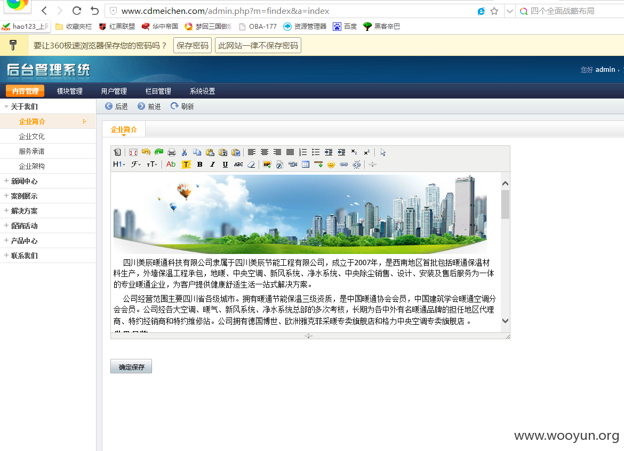Clear formatting with eraser icon
This screenshot has height=451, width=624.
pyautogui.click(x=251, y=165)
